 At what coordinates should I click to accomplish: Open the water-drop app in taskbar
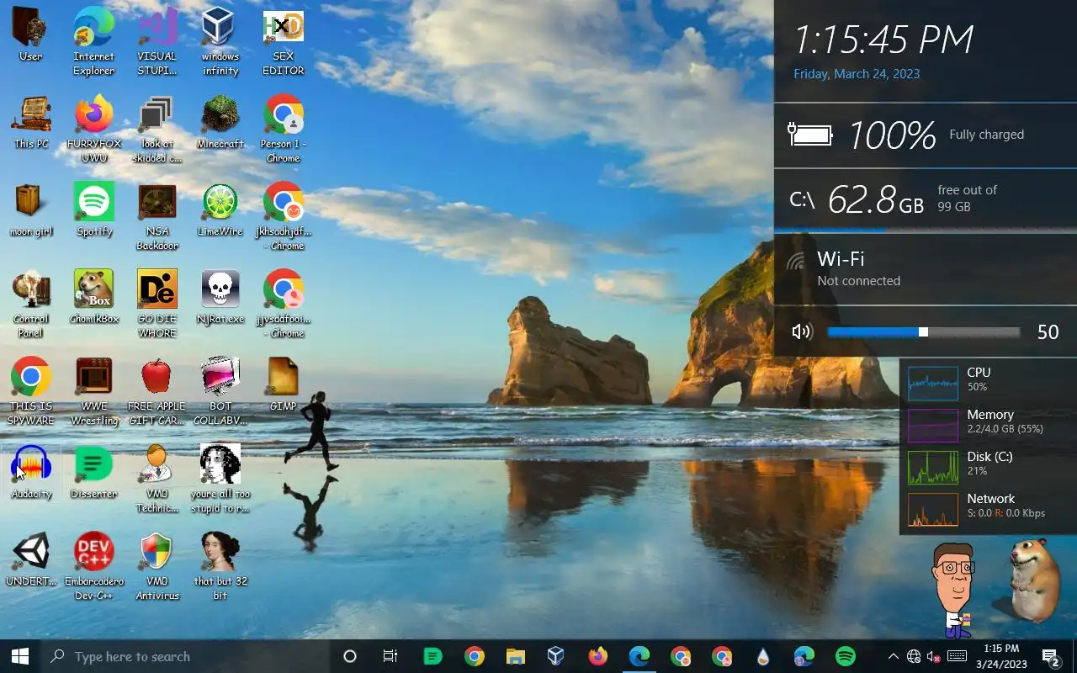tap(763, 656)
